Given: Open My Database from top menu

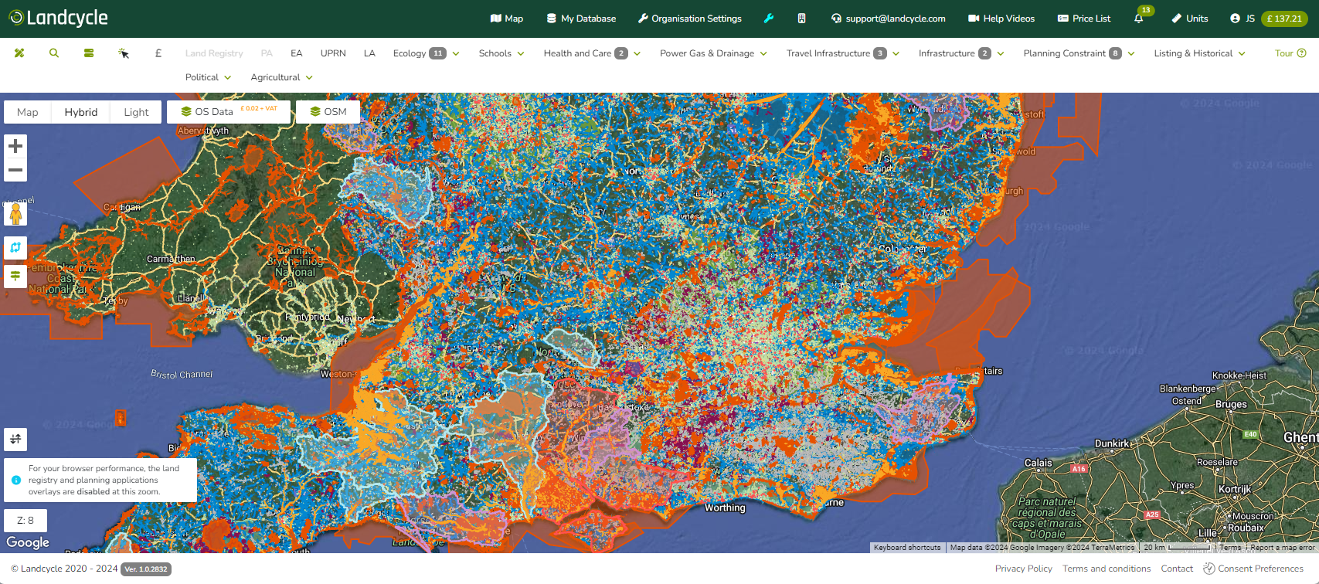Looking at the screenshot, I should [581, 19].
